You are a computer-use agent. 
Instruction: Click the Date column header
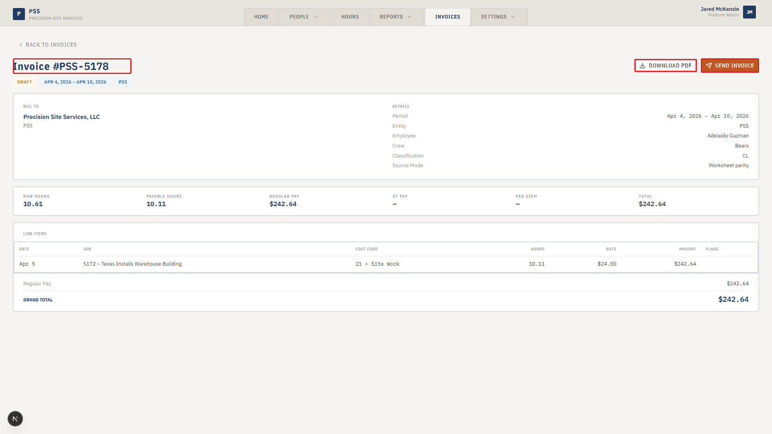pos(24,249)
